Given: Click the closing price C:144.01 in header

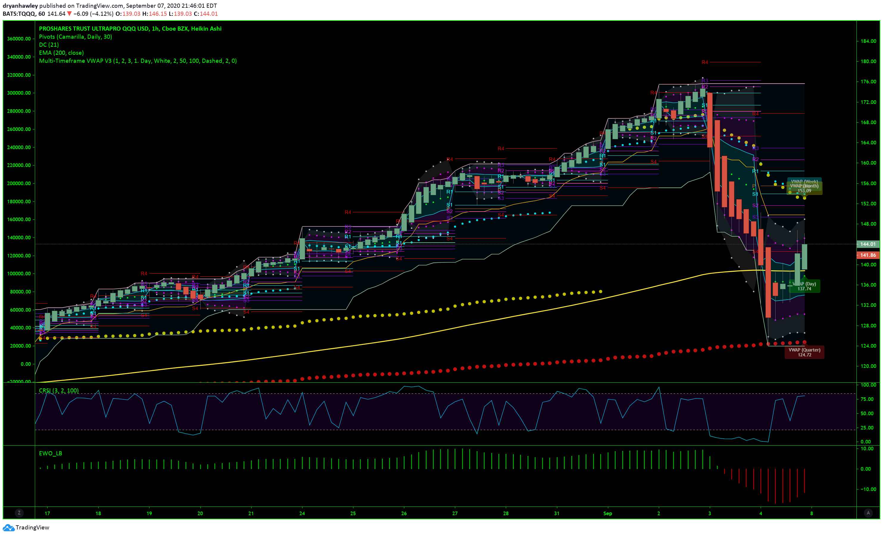Looking at the screenshot, I should point(206,14).
